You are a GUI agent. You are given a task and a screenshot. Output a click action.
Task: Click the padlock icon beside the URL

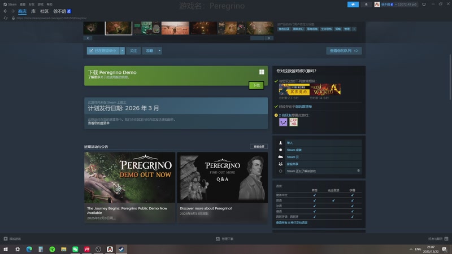[x=13, y=18]
